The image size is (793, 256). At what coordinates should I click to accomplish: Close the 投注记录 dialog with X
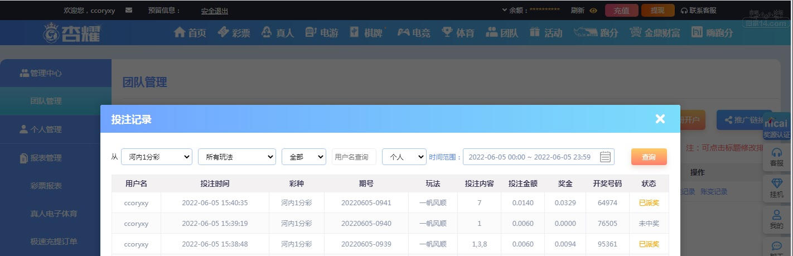[660, 118]
